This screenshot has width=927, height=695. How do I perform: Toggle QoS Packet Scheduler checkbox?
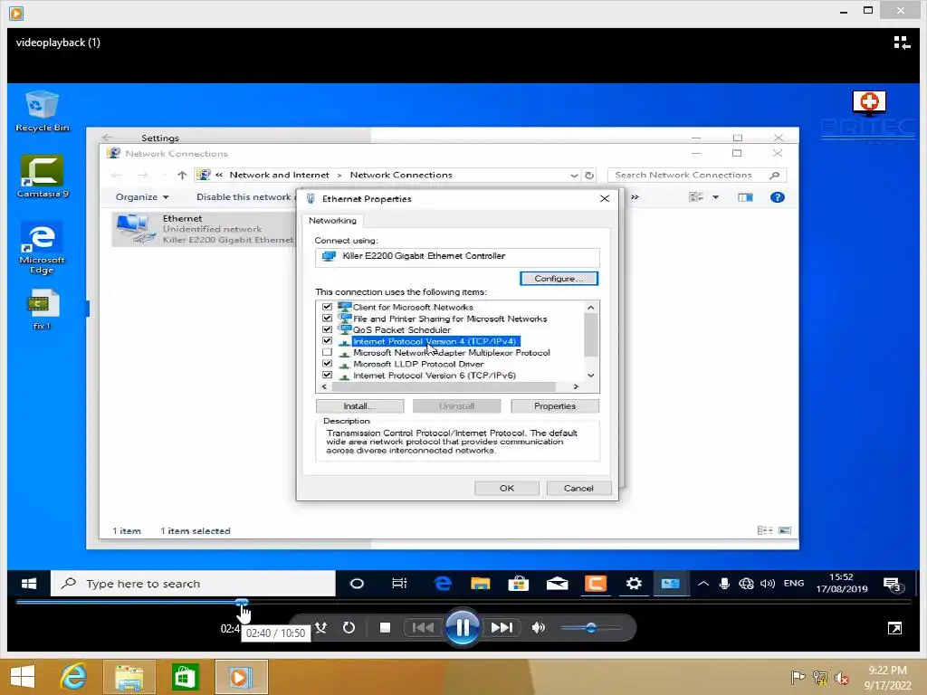(x=327, y=329)
